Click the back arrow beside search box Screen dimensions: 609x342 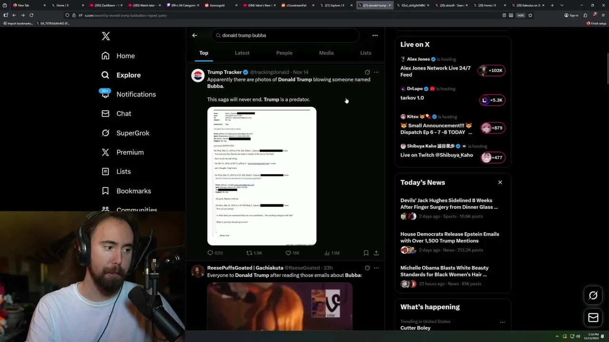(x=195, y=35)
